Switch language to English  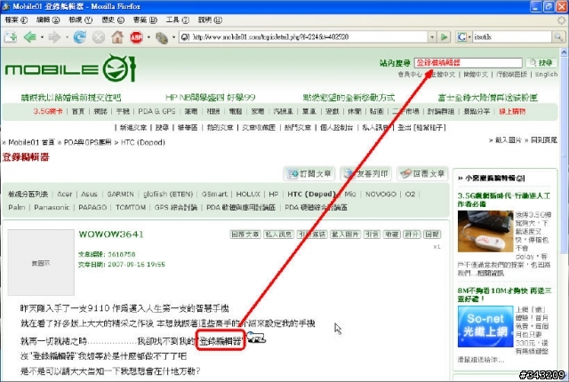[x=546, y=75]
